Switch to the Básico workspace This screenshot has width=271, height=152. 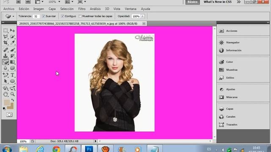pos(193,2)
